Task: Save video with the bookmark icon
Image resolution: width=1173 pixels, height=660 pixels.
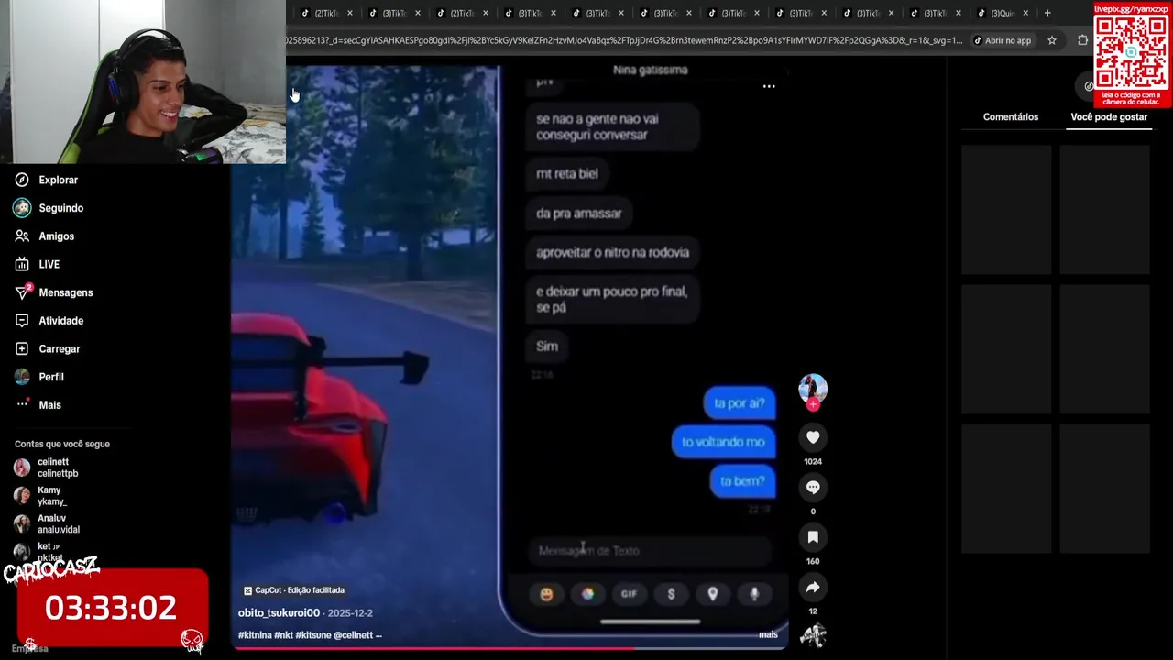Action: click(813, 537)
